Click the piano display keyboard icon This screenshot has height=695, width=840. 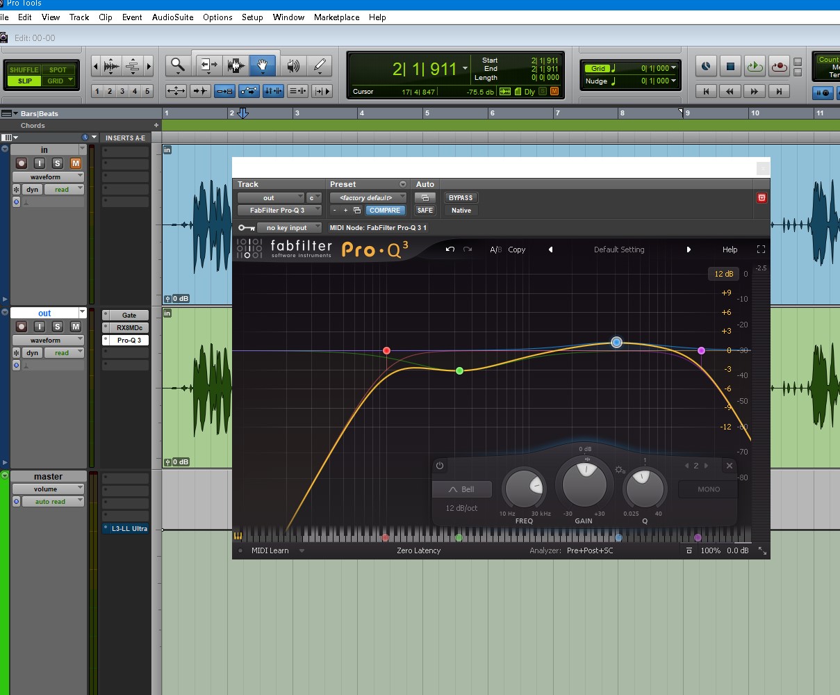tap(238, 536)
